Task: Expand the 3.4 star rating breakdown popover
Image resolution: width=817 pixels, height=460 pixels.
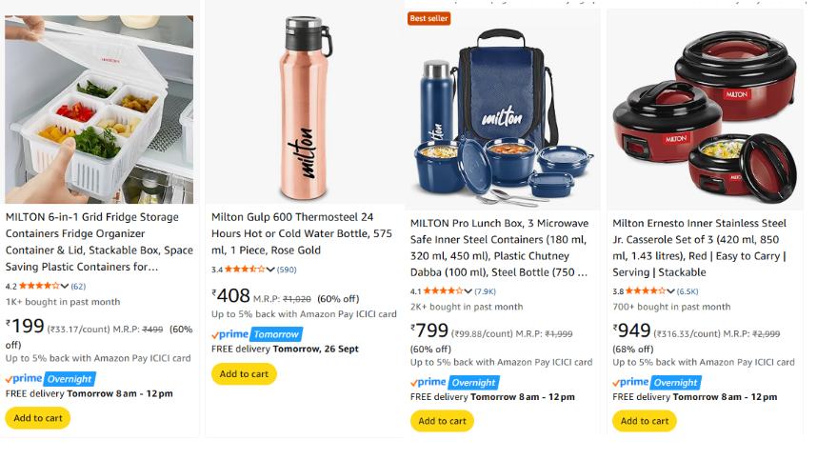Action: point(249,270)
